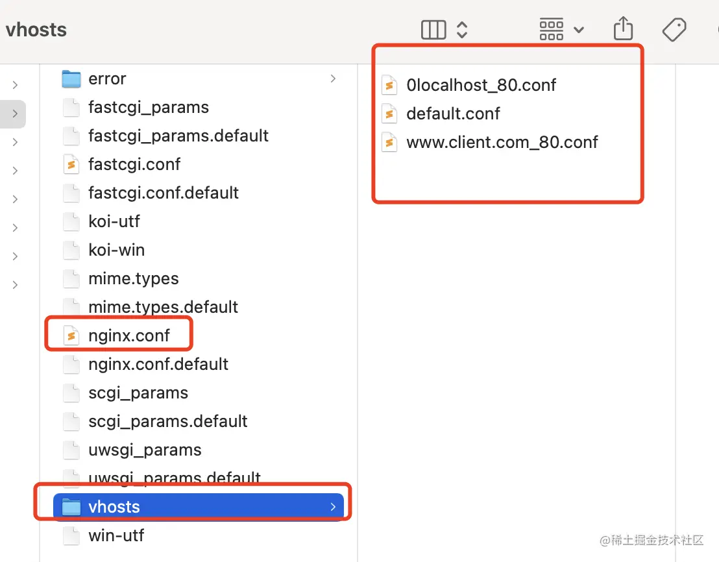719x562 pixels.
Task: Click the vhosts row chevron
Action: [x=333, y=507]
